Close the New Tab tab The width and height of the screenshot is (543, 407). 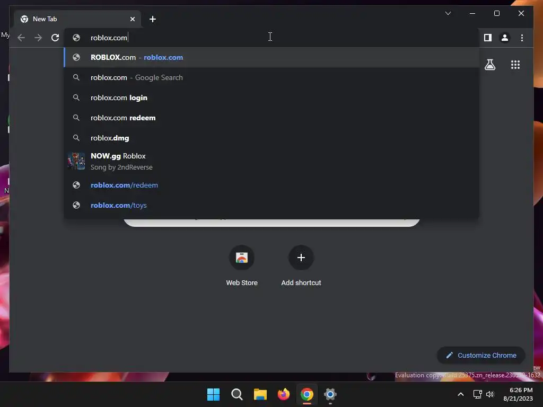click(132, 19)
